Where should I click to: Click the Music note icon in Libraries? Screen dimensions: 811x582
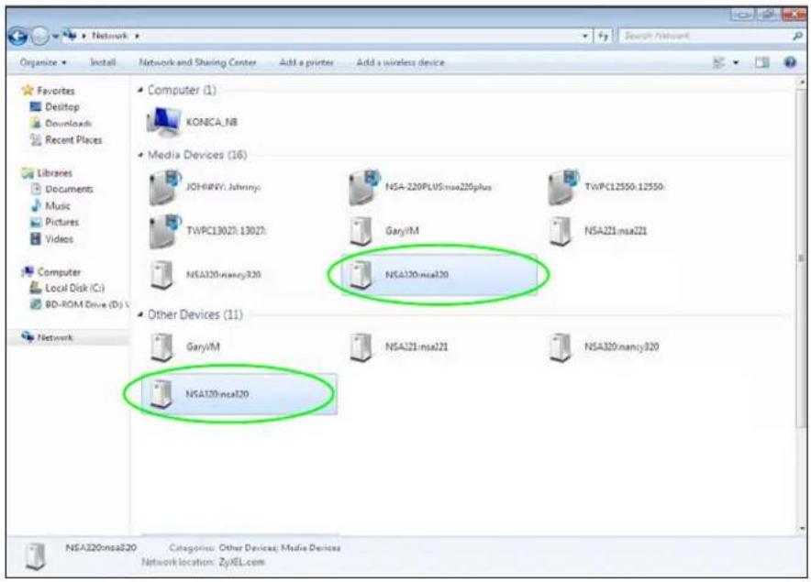point(36,205)
